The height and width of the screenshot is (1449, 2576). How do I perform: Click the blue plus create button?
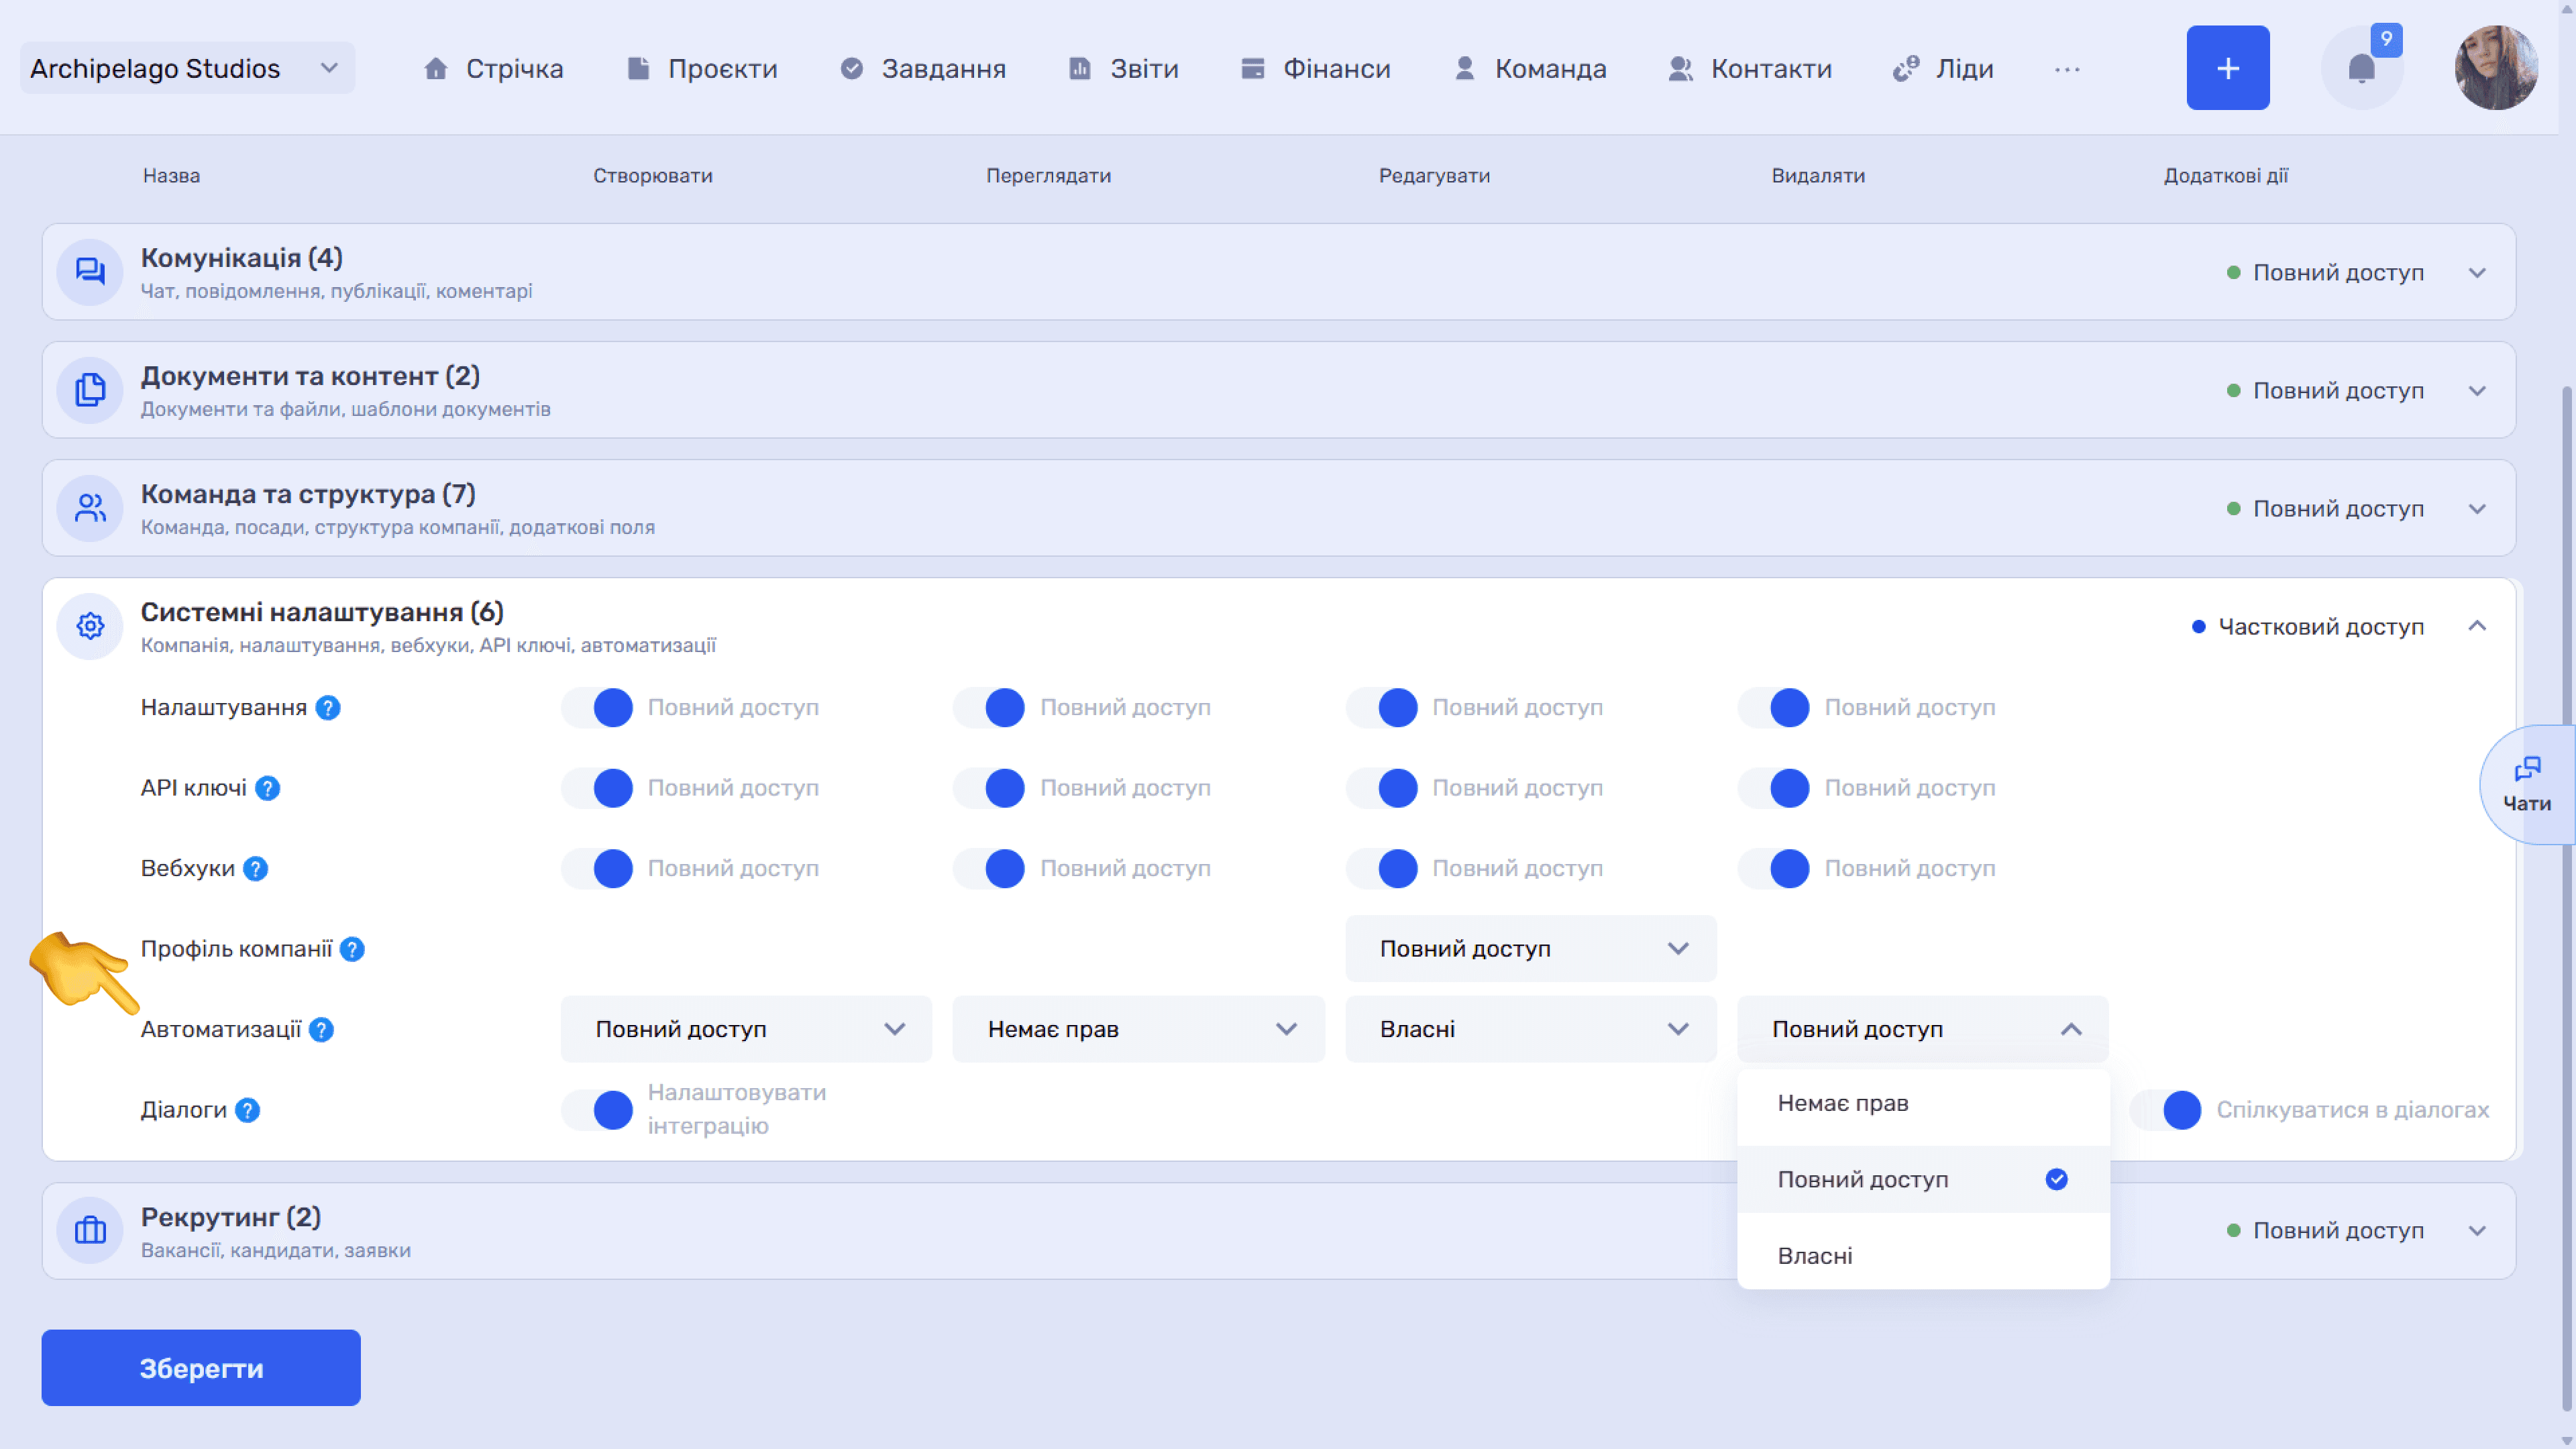point(2228,68)
